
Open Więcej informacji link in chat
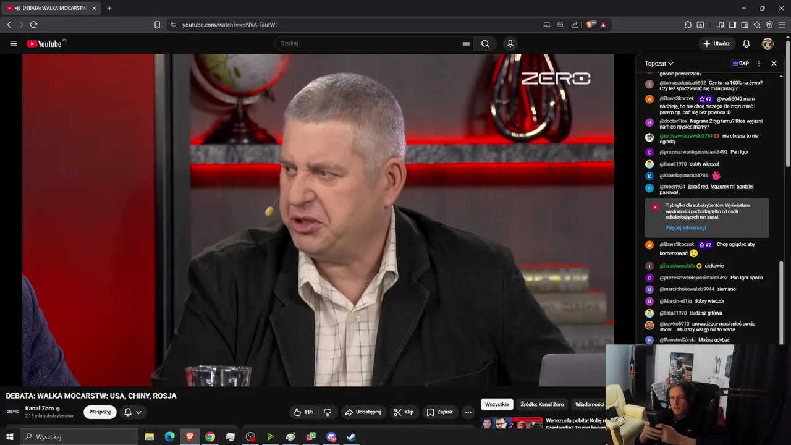(685, 228)
